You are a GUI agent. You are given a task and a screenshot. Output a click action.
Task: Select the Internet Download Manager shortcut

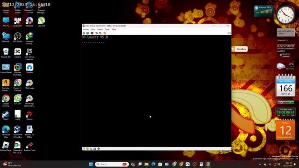[x=29, y=38]
